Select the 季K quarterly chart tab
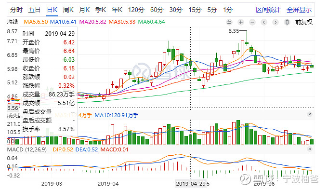The width and height of the screenshot is (328, 189). (x=100, y=10)
